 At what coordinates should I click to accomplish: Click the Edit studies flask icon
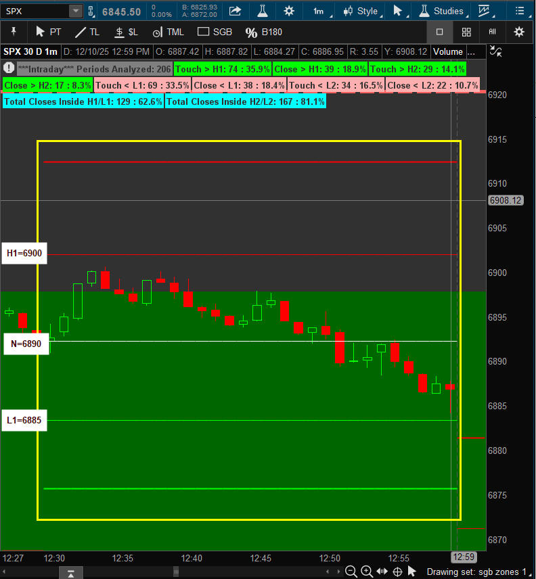click(x=262, y=11)
